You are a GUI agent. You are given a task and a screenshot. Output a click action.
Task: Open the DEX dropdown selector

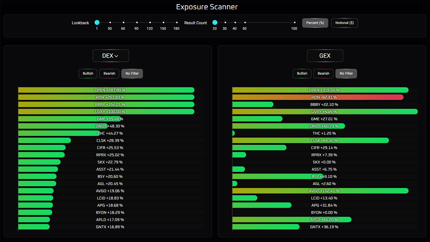coord(110,56)
